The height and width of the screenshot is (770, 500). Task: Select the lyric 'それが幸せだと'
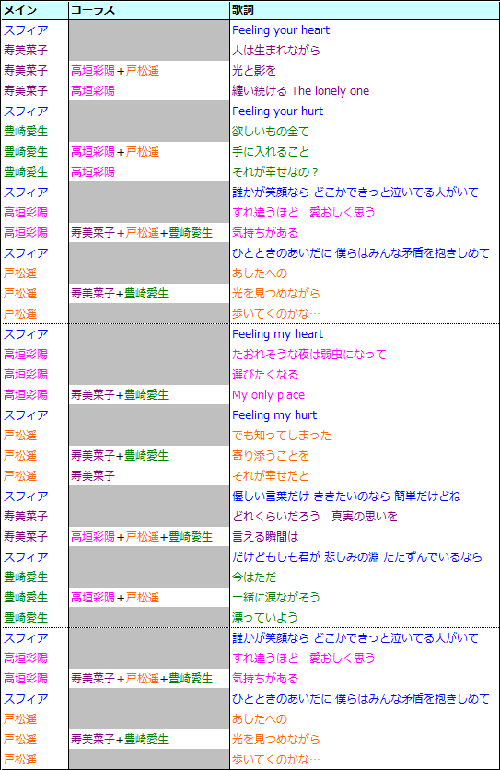click(x=271, y=476)
